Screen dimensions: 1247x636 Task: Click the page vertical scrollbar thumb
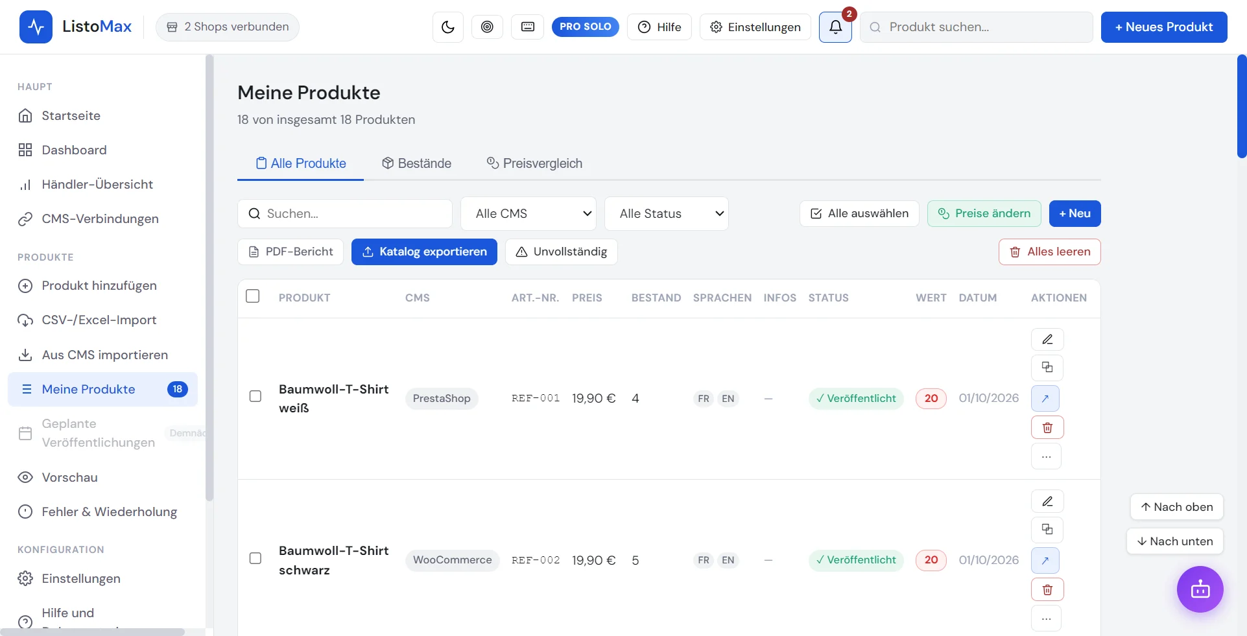(1242, 106)
